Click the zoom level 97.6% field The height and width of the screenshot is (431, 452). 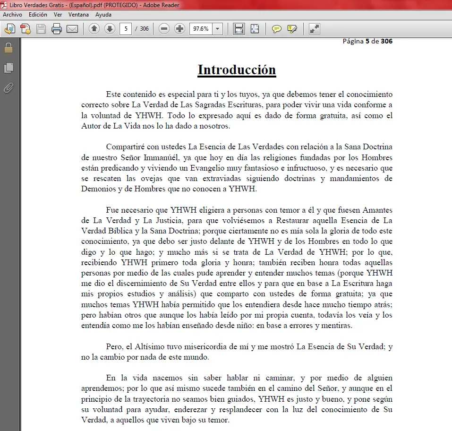[201, 29]
